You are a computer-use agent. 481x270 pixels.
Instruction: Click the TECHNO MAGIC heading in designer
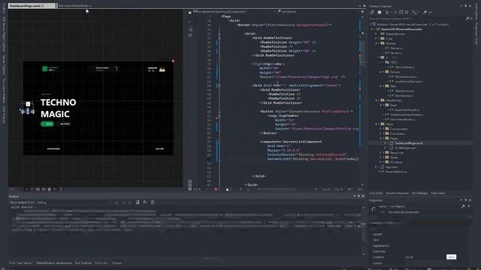pyautogui.click(x=59, y=108)
